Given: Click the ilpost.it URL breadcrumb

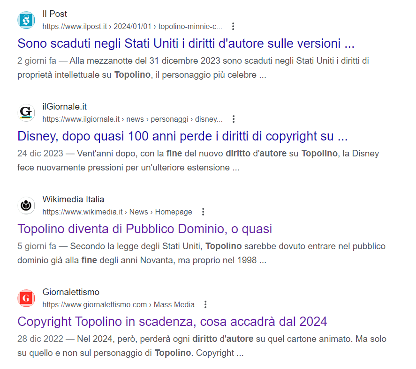Looking at the screenshot, I should click(132, 27).
